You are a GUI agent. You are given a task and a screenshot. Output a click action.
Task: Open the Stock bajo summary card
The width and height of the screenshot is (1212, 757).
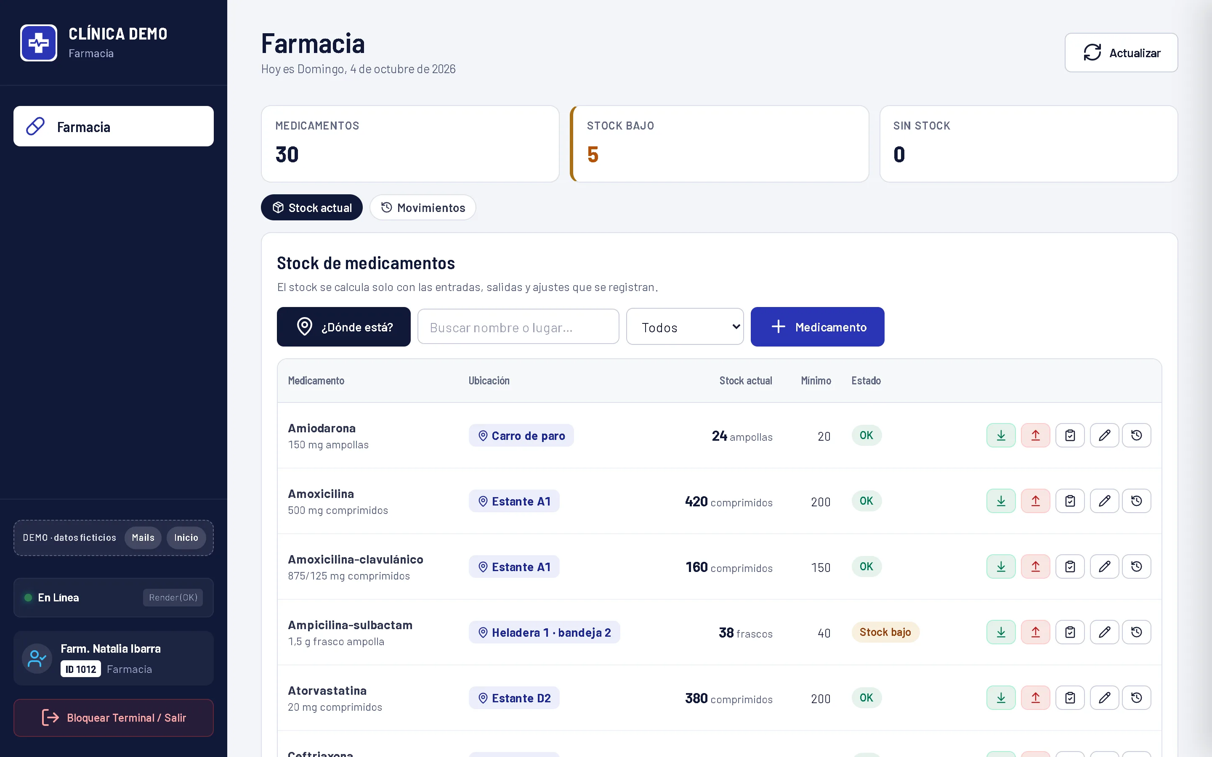point(719,144)
